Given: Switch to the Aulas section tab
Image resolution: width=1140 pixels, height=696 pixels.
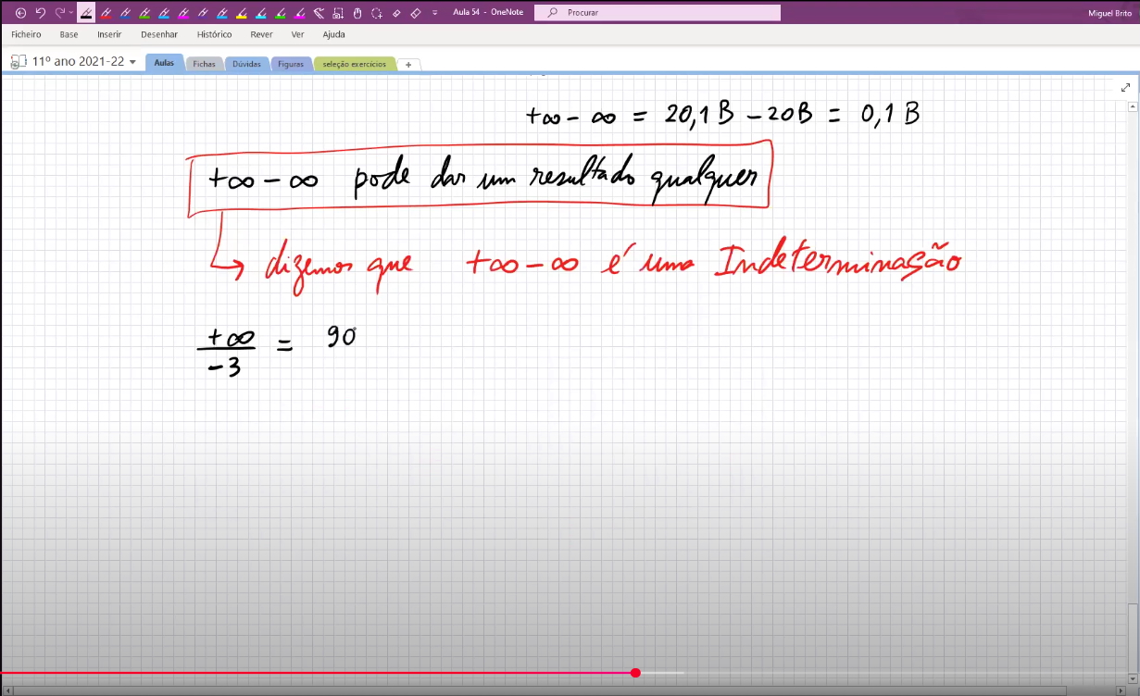Looking at the screenshot, I should (x=164, y=63).
